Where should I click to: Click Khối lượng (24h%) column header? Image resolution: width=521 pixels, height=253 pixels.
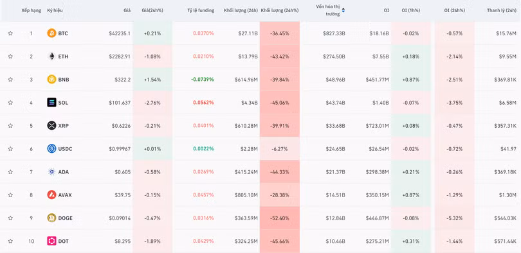(280, 10)
